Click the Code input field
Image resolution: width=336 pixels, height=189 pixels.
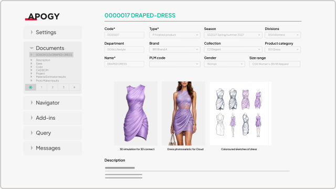(124, 35)
